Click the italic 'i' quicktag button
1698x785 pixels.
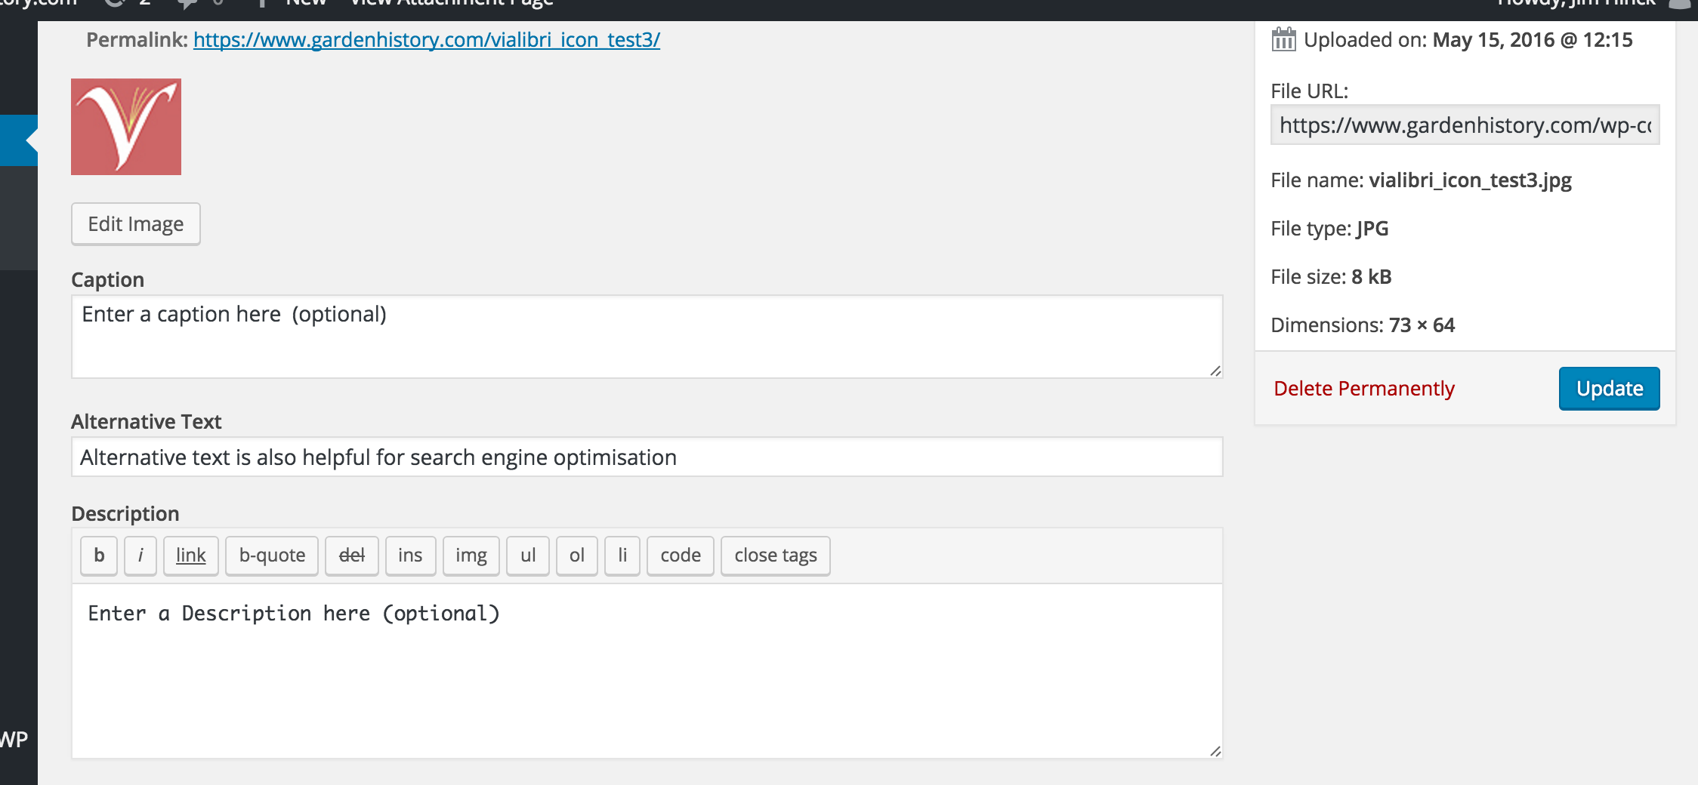[140, 556]
